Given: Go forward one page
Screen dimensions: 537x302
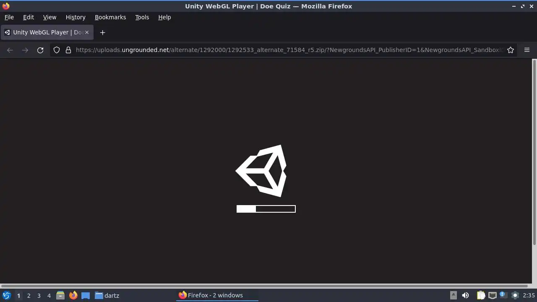Looking at the screenshot, I should pyautogui.click(x=25, y=50).
